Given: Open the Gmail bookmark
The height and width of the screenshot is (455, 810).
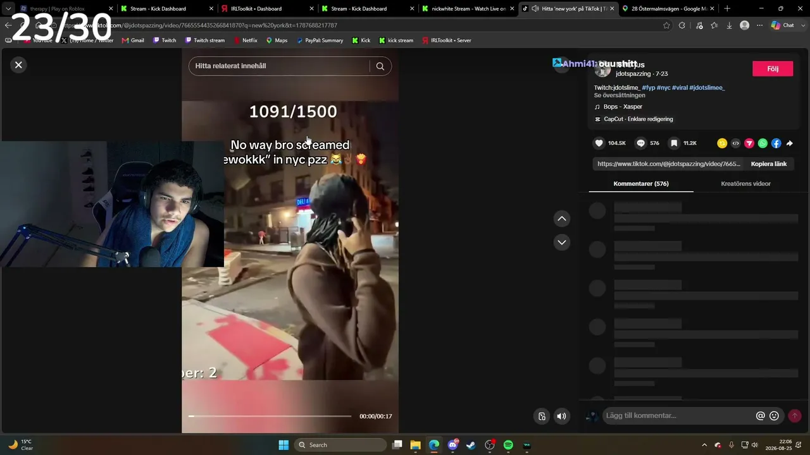Looking at the screenshot, I should [133, 40].
